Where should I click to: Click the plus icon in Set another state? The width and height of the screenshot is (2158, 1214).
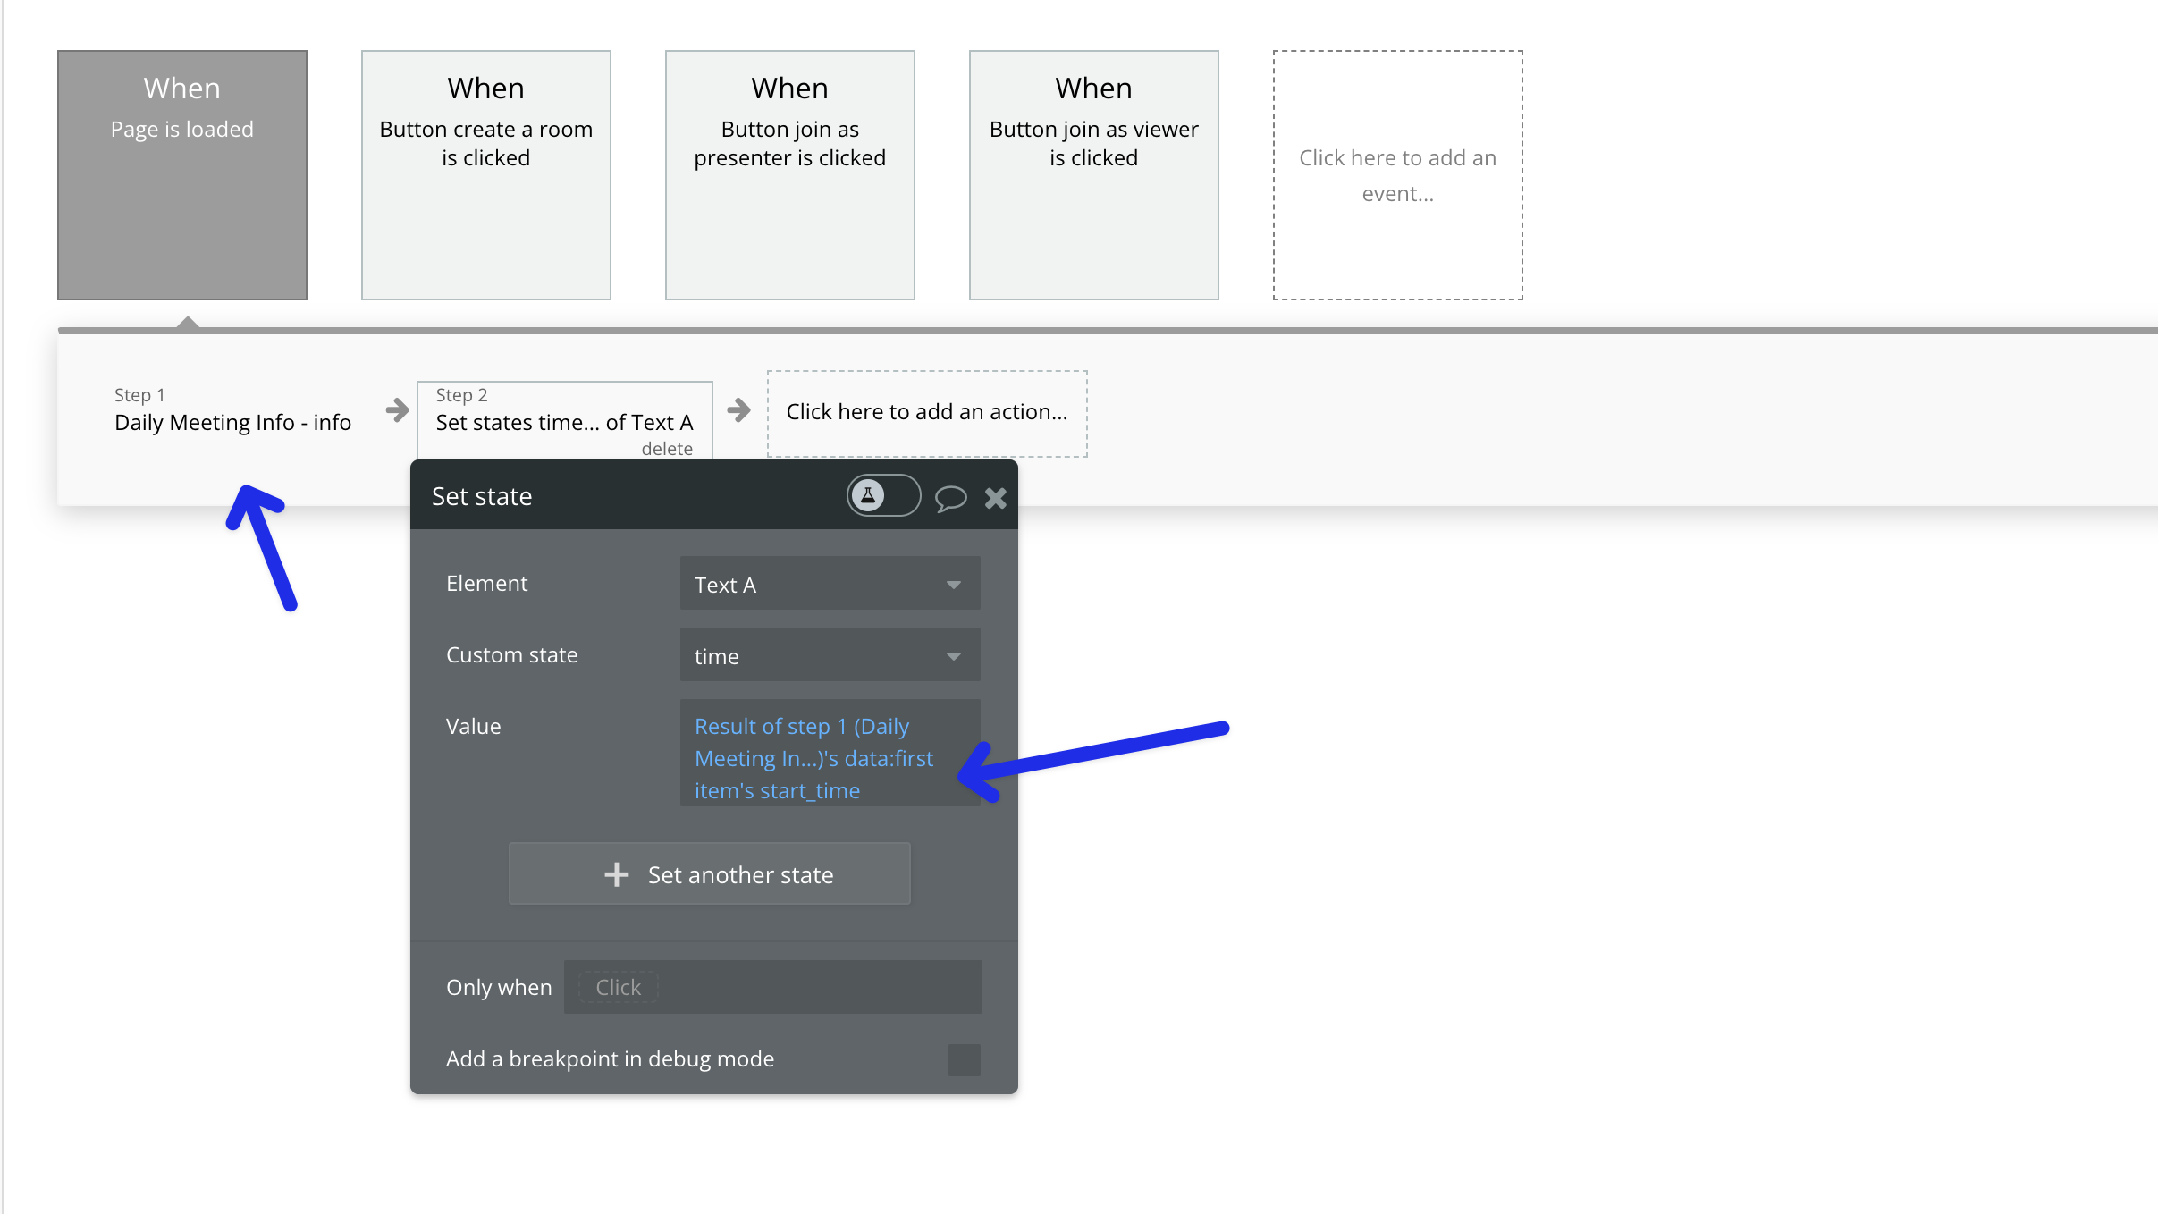pyautogui.click(x=617, y=874)
